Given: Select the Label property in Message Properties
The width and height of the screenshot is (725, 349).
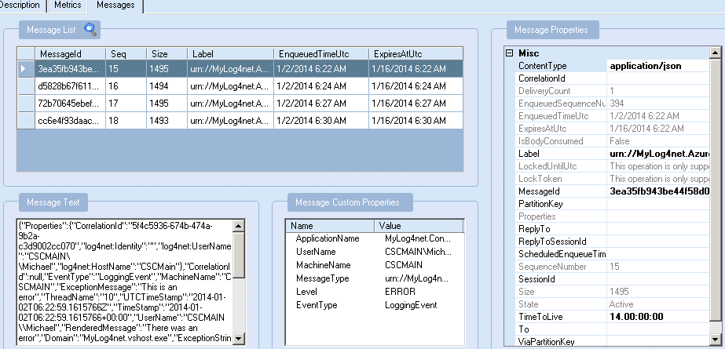Looking at the screenshot, I should coord(613,154).
